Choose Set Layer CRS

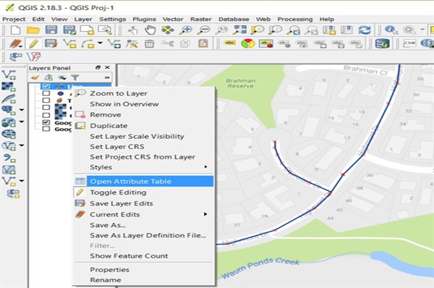pyautogui.click(x=143, y=146)
